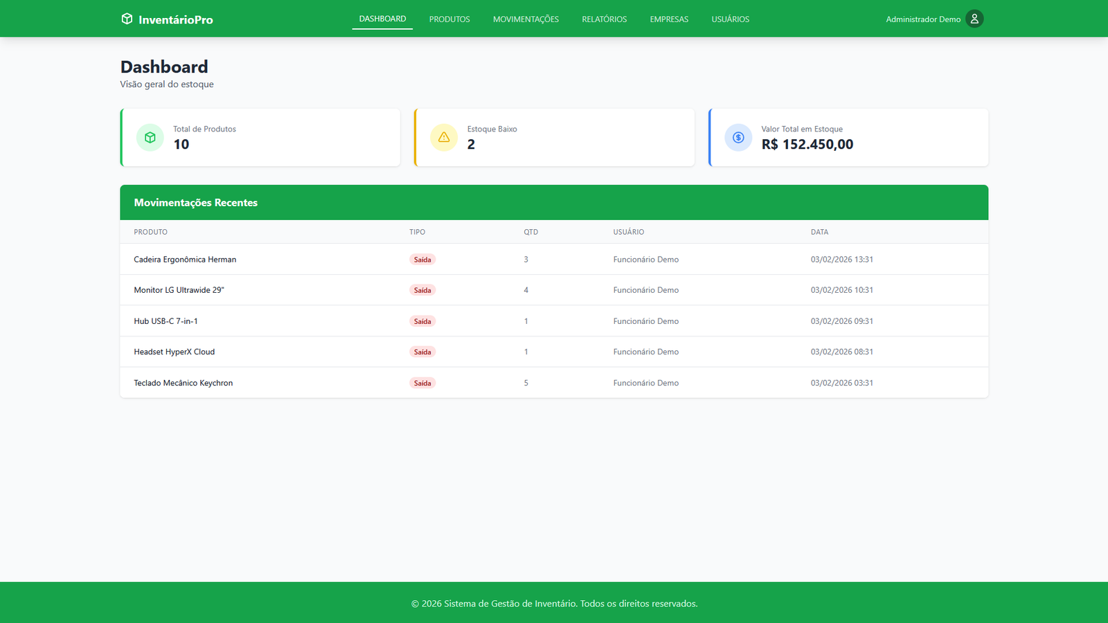Click the Saída badge for Hub USB-C 7-in-1
The width and height of the screenshot is (1108, 623).
[422, 320]
